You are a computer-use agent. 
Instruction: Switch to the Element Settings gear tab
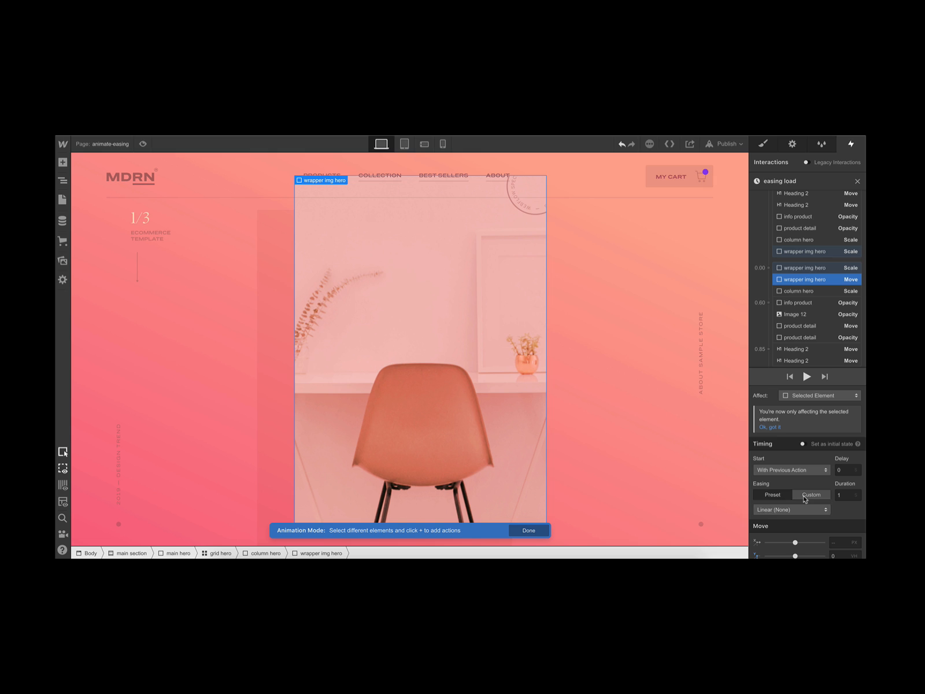(x=793, y=144)
